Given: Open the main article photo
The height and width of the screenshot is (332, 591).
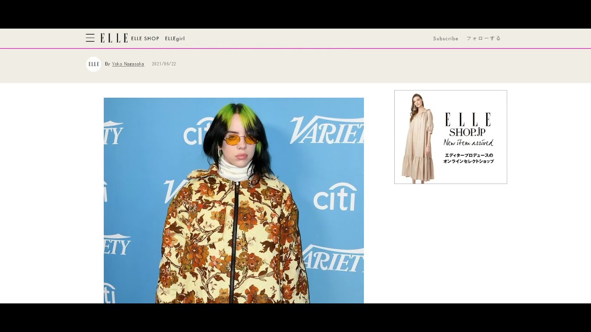Looking at the screenshot, I should pyautogui.click(x=234, y=201).
